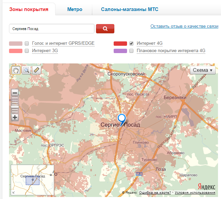Enable the Голос и интернет GPRS/EDGE checkbox
221x199 pixels.
(27, 43)
